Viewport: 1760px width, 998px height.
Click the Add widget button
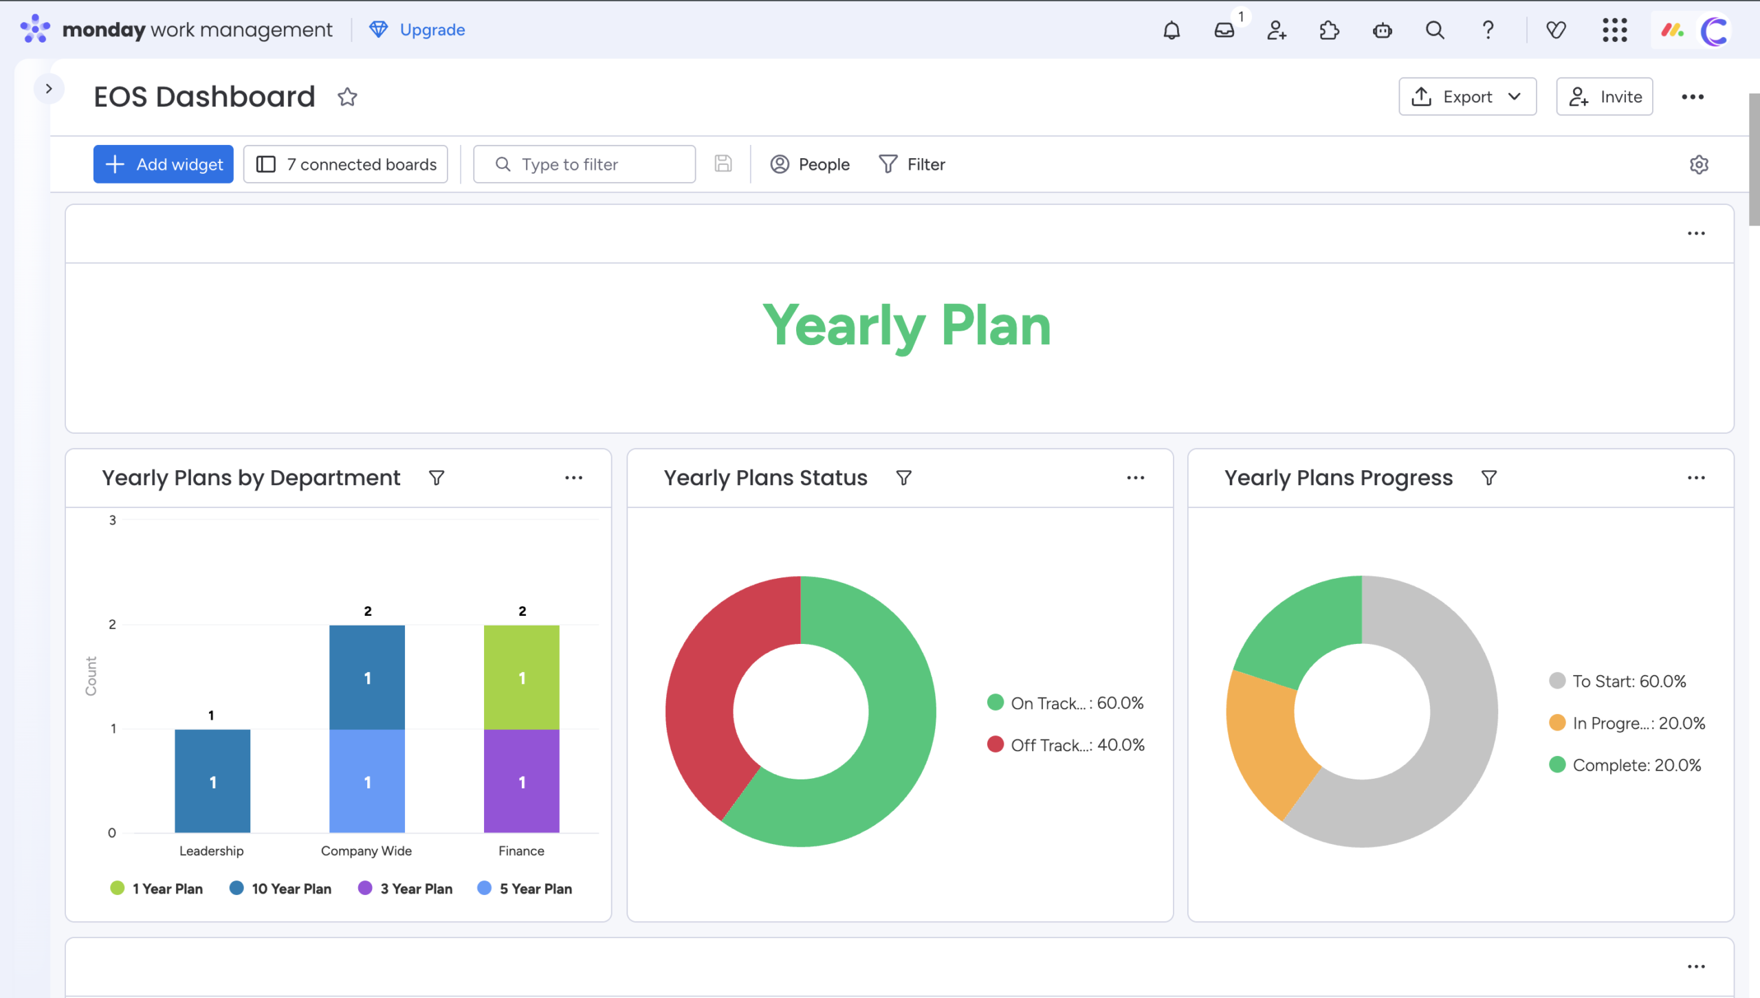(164, 164)
